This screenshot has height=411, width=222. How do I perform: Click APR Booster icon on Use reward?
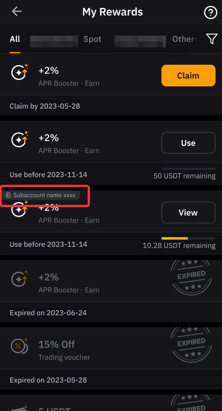pos(19,140)
